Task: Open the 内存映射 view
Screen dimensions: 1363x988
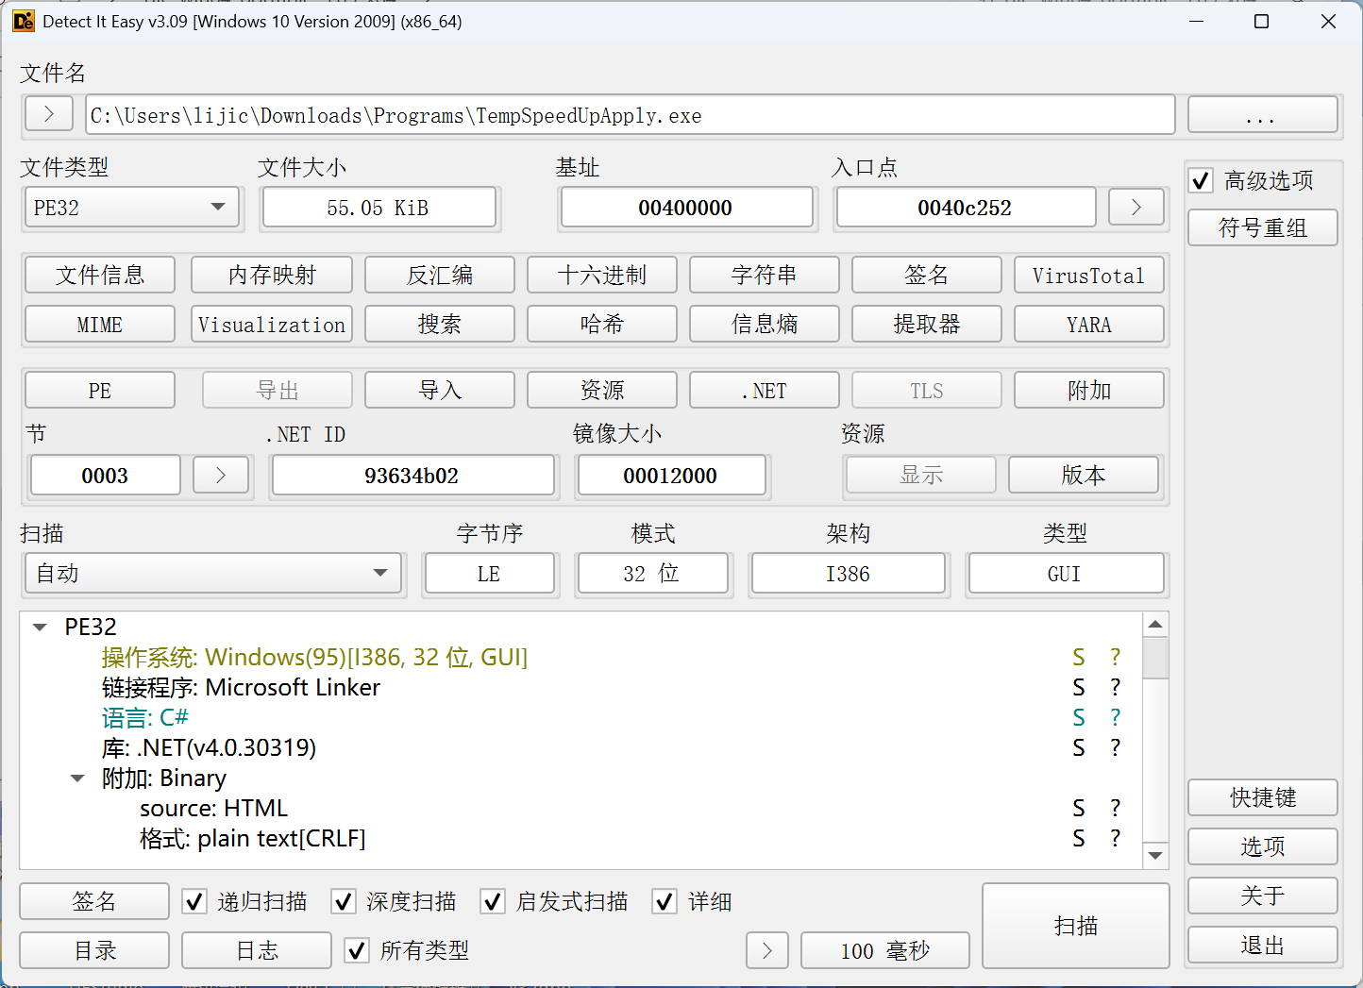Action: pos(272,275)
